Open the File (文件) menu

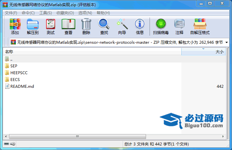click(11, 13)
